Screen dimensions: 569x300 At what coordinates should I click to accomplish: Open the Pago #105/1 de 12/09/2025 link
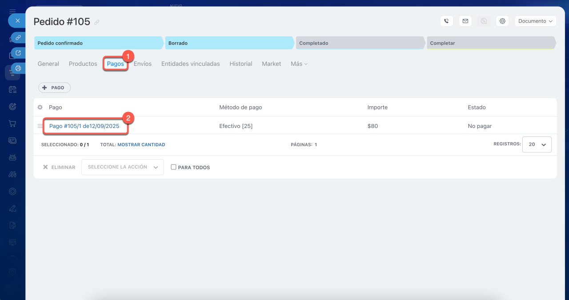tap(84, 126)
